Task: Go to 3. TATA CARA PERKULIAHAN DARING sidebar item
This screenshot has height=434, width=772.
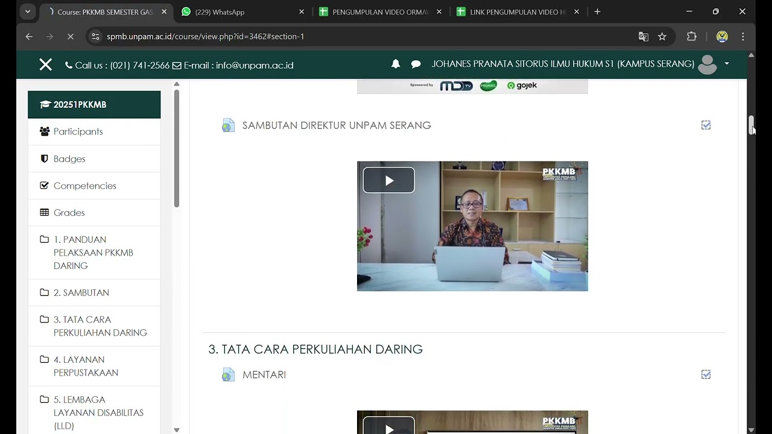Action: pos(94,326)
